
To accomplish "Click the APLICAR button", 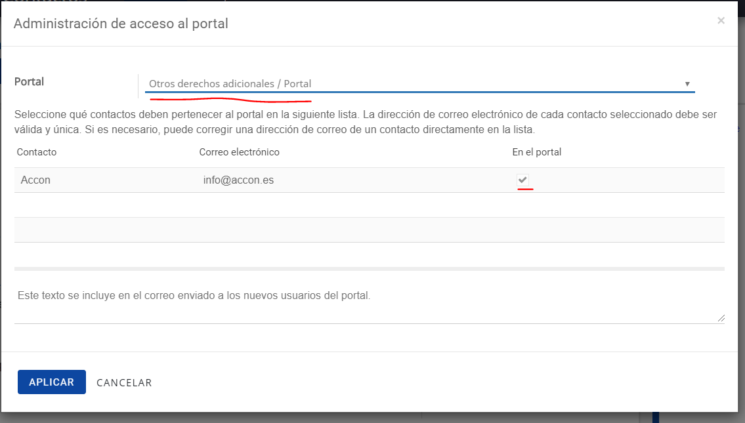I will 52,382.
